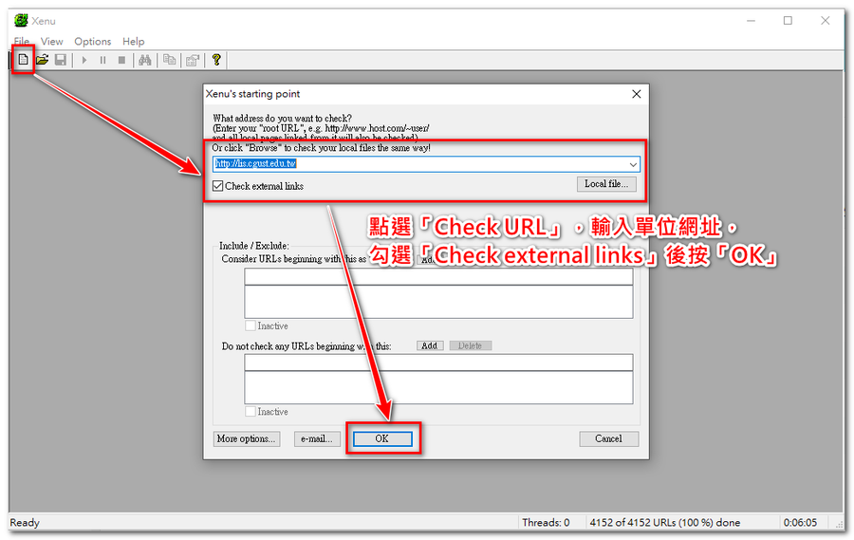This screenshot has height=540, width=854.
Task: Click the Delete button for Do not check URLs
Action: point(470,345)
